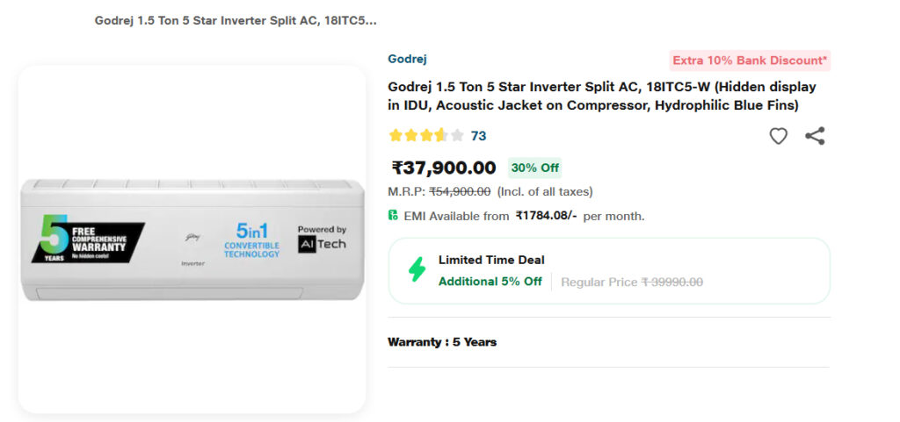Click the Warranty : 5 Years row

(x=442, y=342)
